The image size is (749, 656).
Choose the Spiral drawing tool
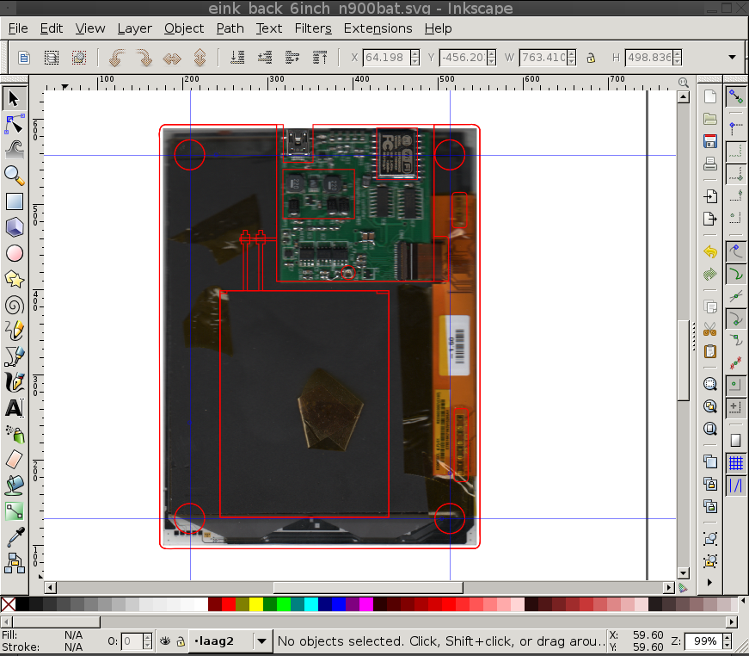click(15, 305)
